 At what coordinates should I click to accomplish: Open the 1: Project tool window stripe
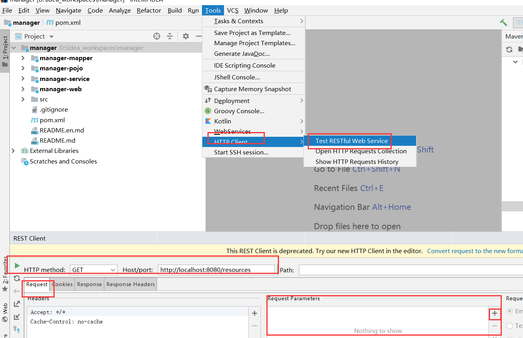pyautogui.click(x=5, y=51)
